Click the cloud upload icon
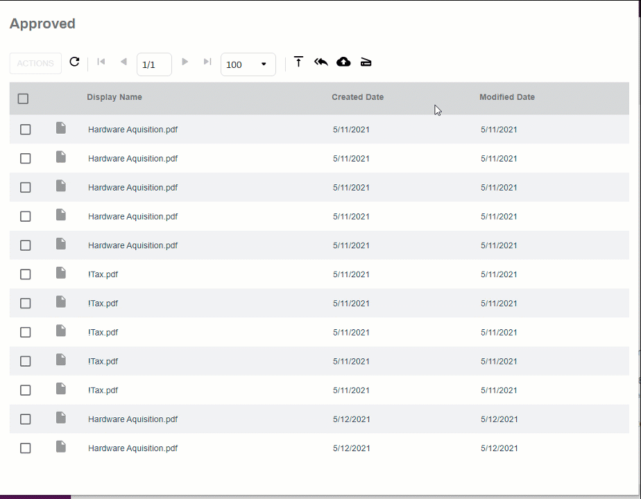Viewport: 641px width, 499px height. click(343, 62)
